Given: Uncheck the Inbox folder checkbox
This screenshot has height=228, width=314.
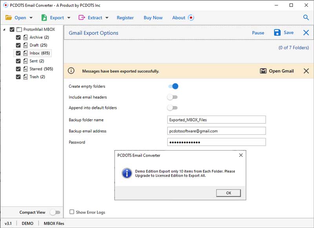Looking at the screenshot, I should [x=18, y=53].
